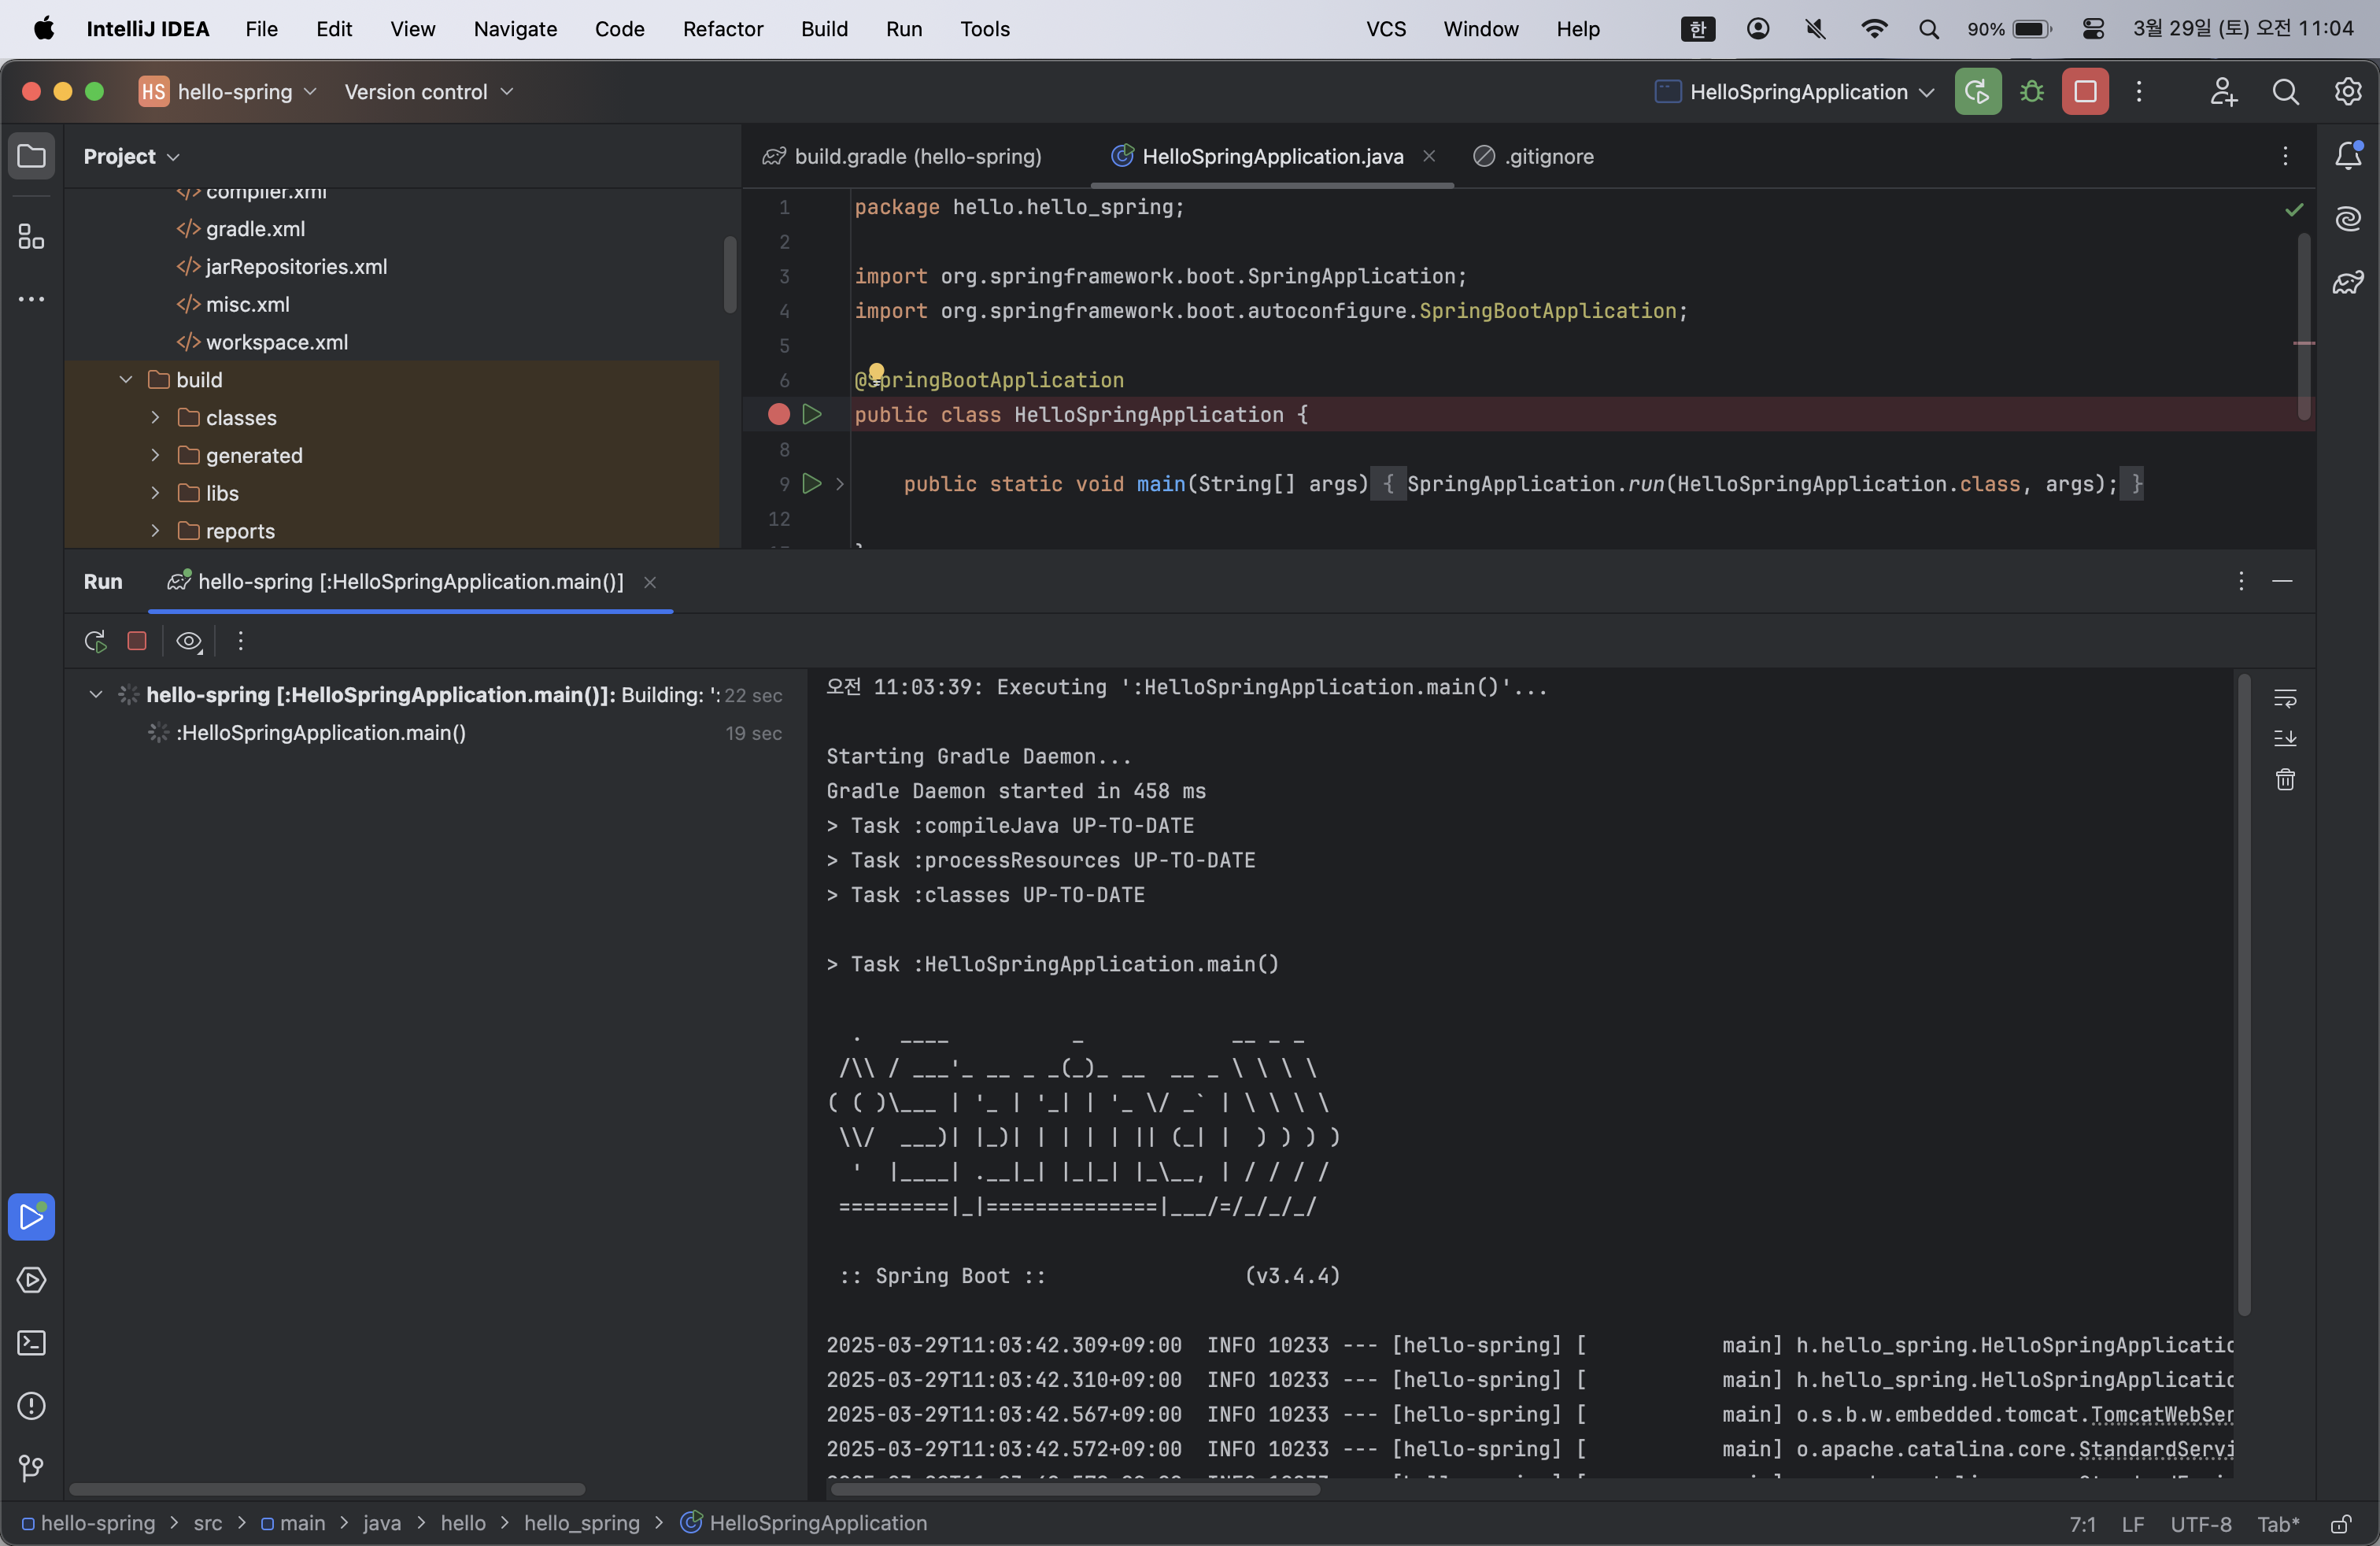Open the hello-spring project dropdown

[x=228, y=92]
